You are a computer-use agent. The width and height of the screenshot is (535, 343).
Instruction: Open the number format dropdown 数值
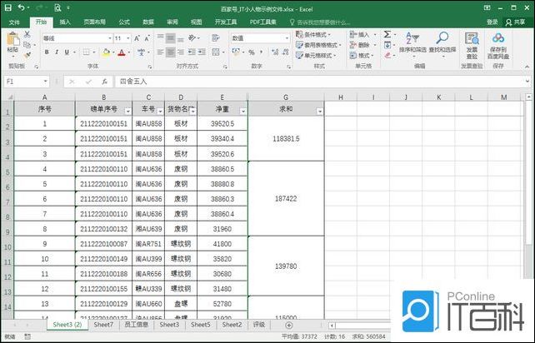tap(287, 38)
